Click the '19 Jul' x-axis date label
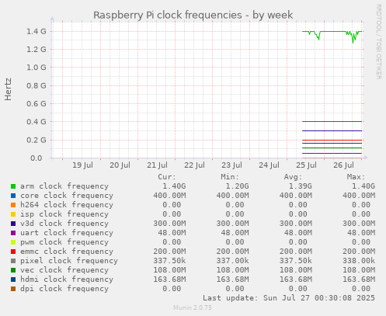 point(82,165)
